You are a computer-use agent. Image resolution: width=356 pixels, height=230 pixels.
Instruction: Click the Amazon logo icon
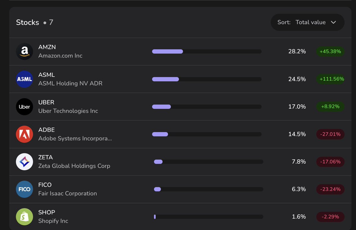click(24, 52)
